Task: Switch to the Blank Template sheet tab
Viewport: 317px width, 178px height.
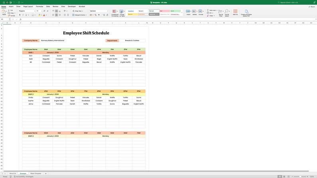Action: pyautogui.click(x=36, y=173)
